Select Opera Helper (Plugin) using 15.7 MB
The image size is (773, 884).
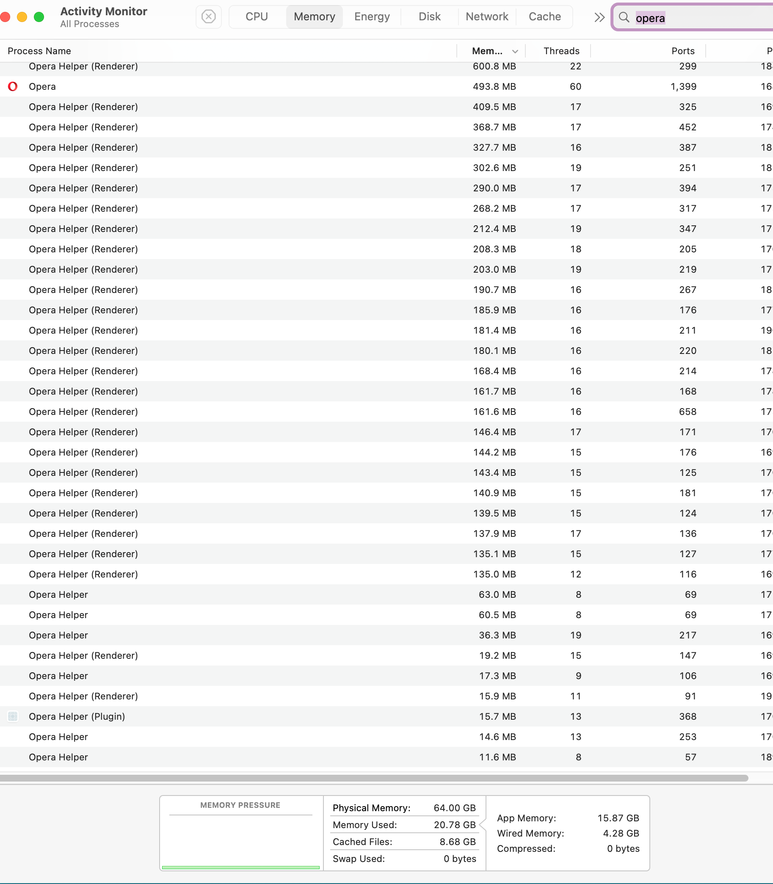coord(386,716)
